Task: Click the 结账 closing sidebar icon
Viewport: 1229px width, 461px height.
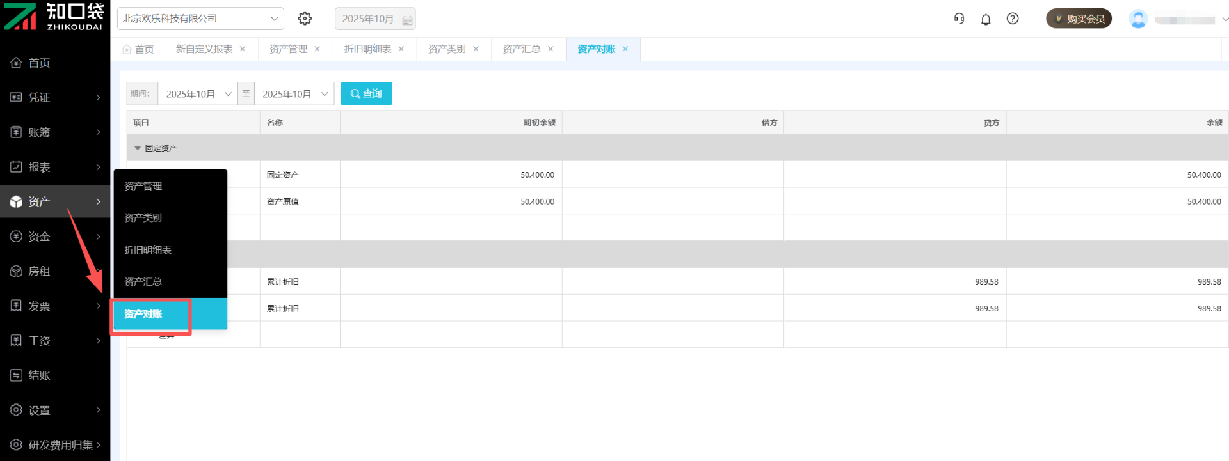Action: point(17,375)
